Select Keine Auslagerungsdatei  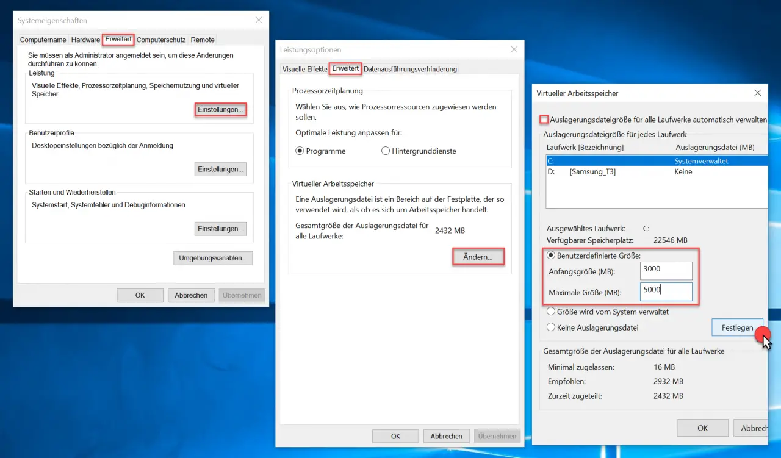[x=550, y=327]
